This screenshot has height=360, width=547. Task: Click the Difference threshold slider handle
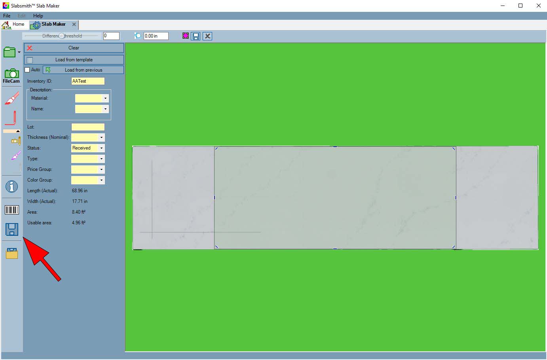61,36
